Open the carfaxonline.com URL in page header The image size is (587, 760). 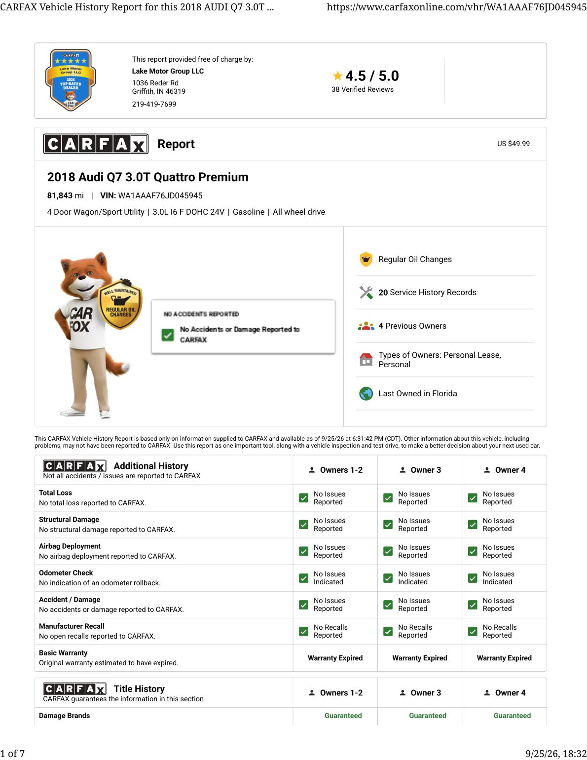click(x=457, y=7)
